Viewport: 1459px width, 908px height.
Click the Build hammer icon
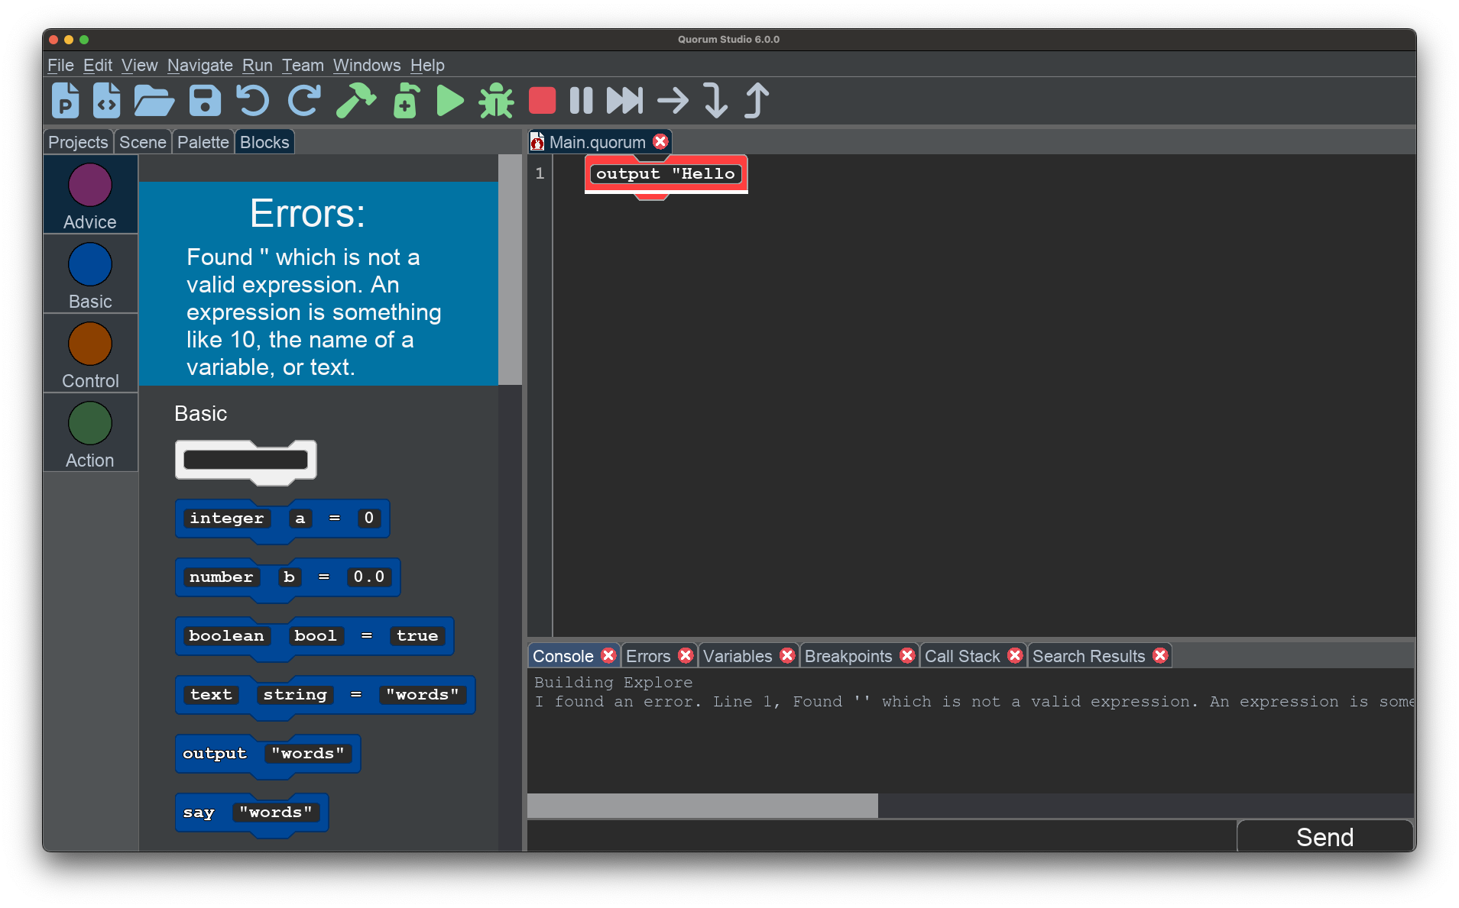355,101
